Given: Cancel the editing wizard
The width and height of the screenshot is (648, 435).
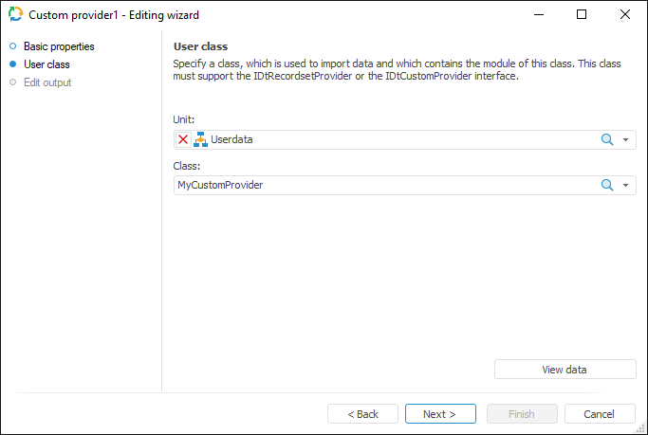Looking at the screenshot, I should pos(600,414).
